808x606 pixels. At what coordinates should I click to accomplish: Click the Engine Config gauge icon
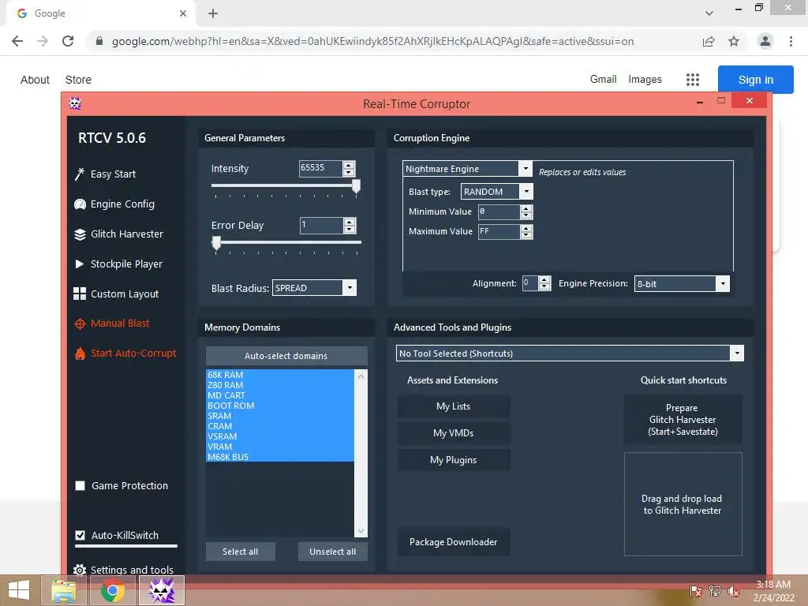pos(80,204)
